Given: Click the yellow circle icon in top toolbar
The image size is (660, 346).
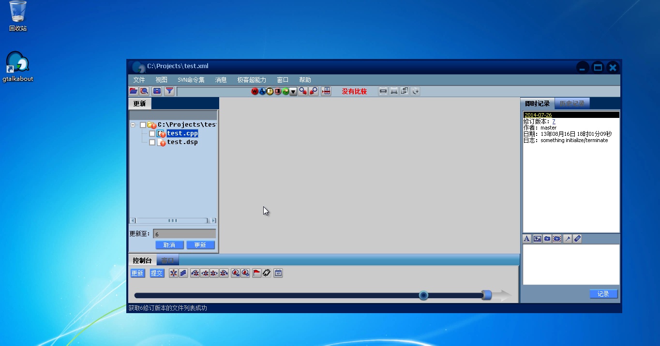Looking at the screenshot, I should pyautogui.click(x=270, y=91).
